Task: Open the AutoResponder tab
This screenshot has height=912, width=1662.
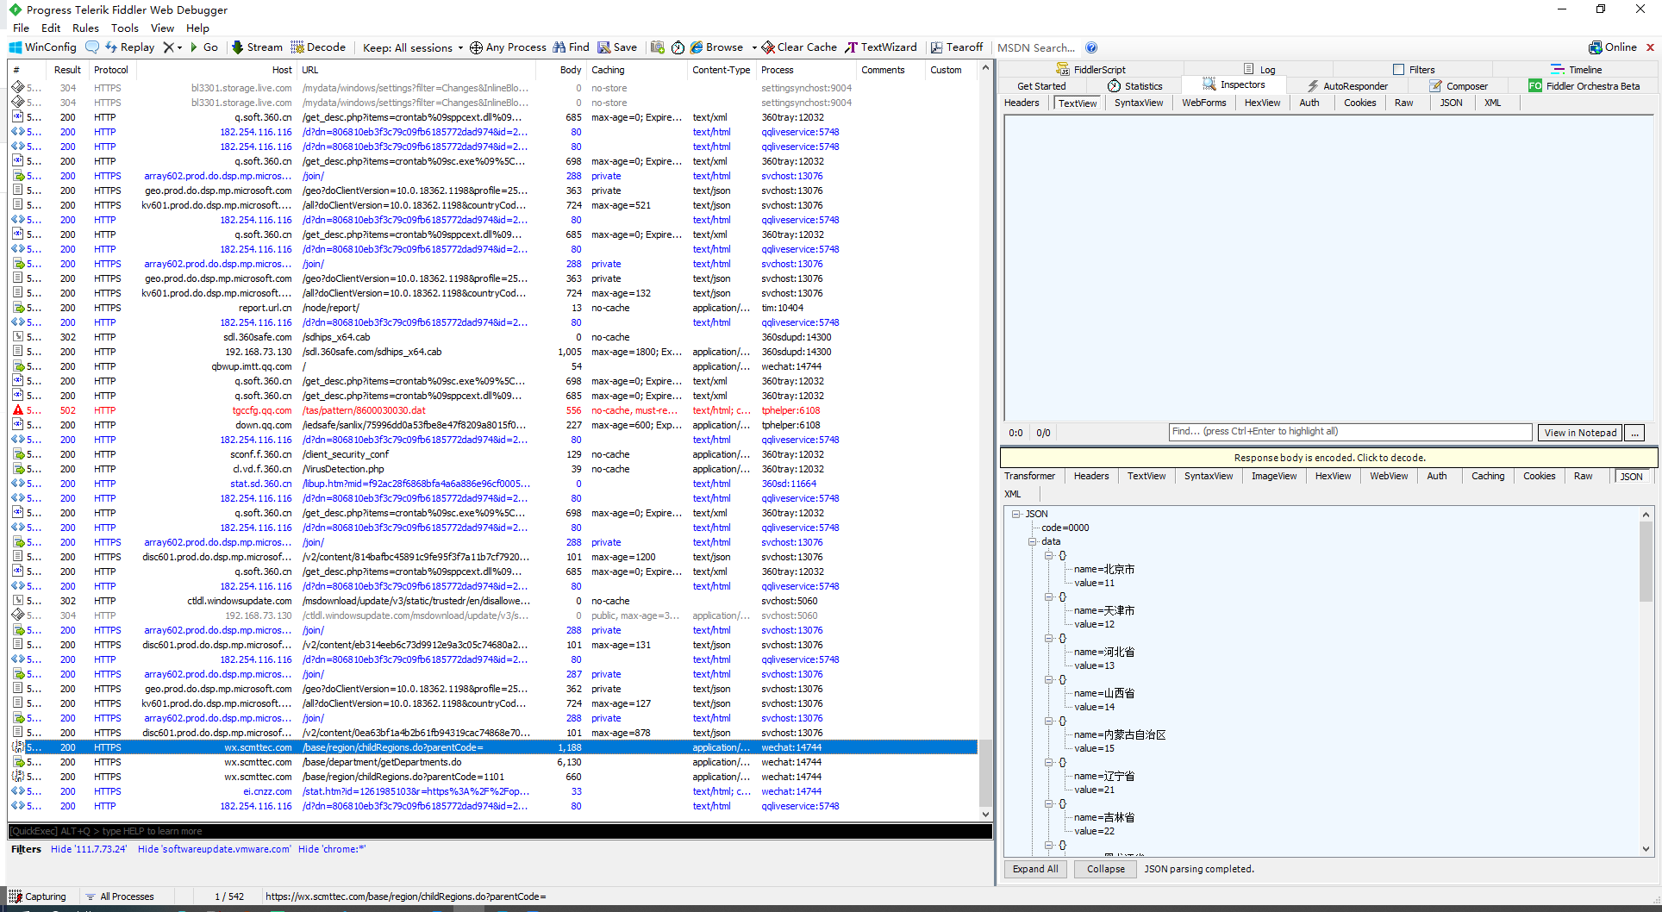Action: coord(1346,86)
